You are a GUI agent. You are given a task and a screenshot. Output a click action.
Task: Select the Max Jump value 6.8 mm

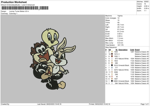120,43
